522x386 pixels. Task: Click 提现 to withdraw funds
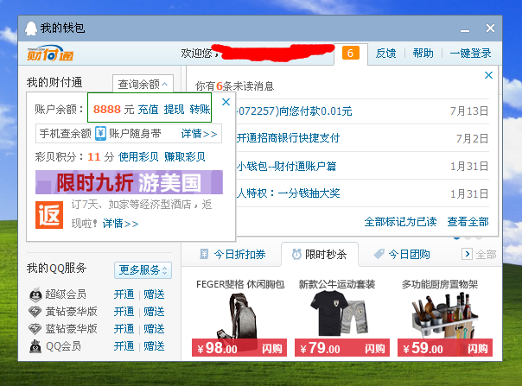click(174, 109)
